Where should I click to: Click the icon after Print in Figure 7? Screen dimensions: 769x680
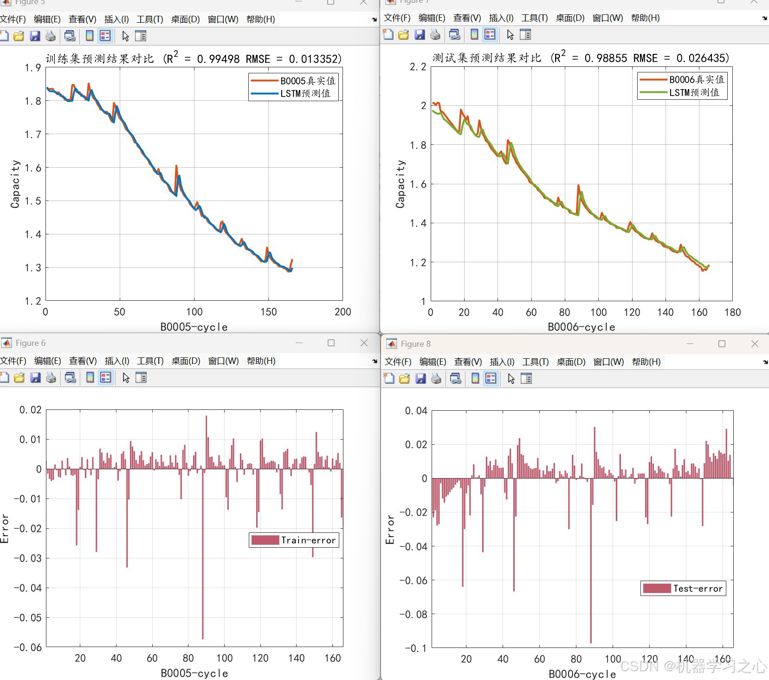455,35
